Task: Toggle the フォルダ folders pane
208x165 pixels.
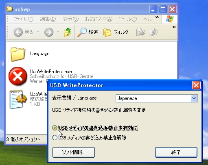Action: tap(116, 32)
